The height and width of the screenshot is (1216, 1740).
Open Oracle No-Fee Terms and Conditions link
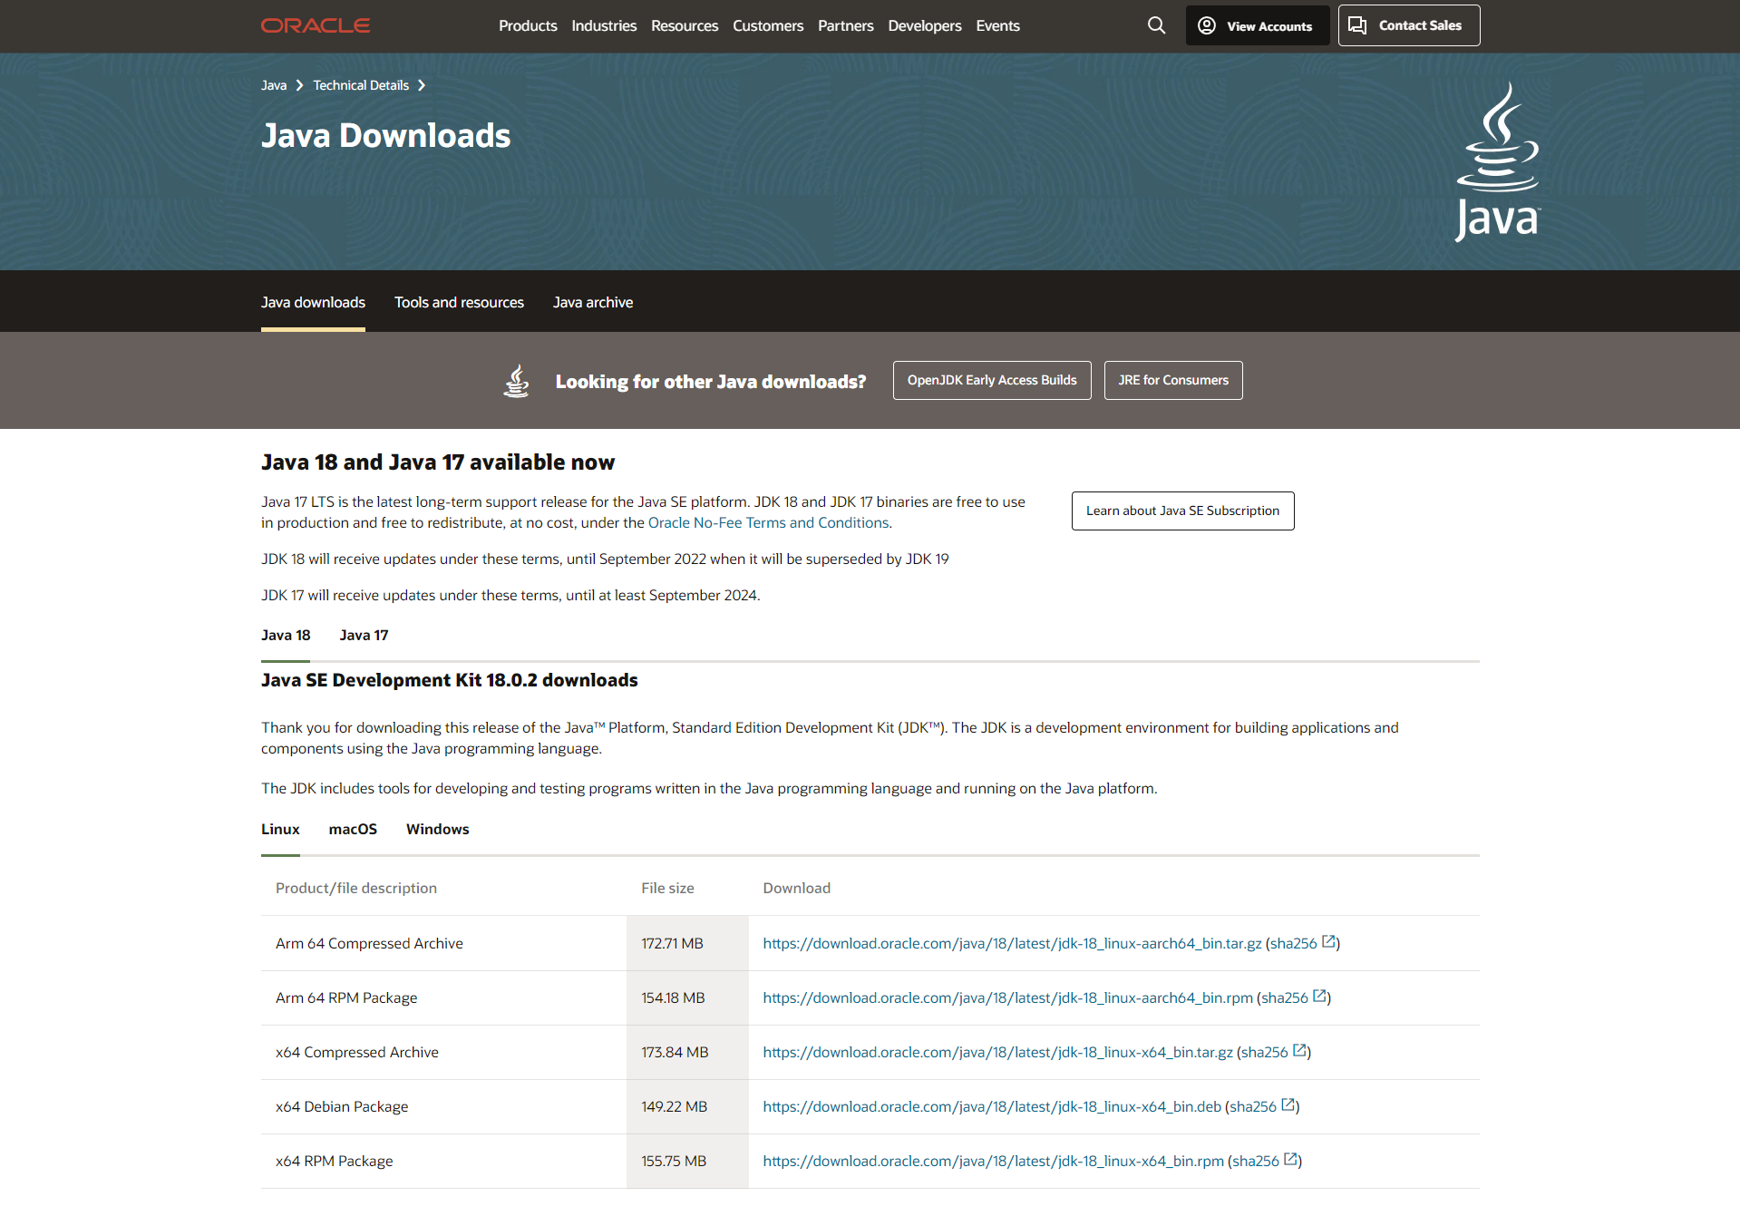pyautogui.click(x=768, y=522)
